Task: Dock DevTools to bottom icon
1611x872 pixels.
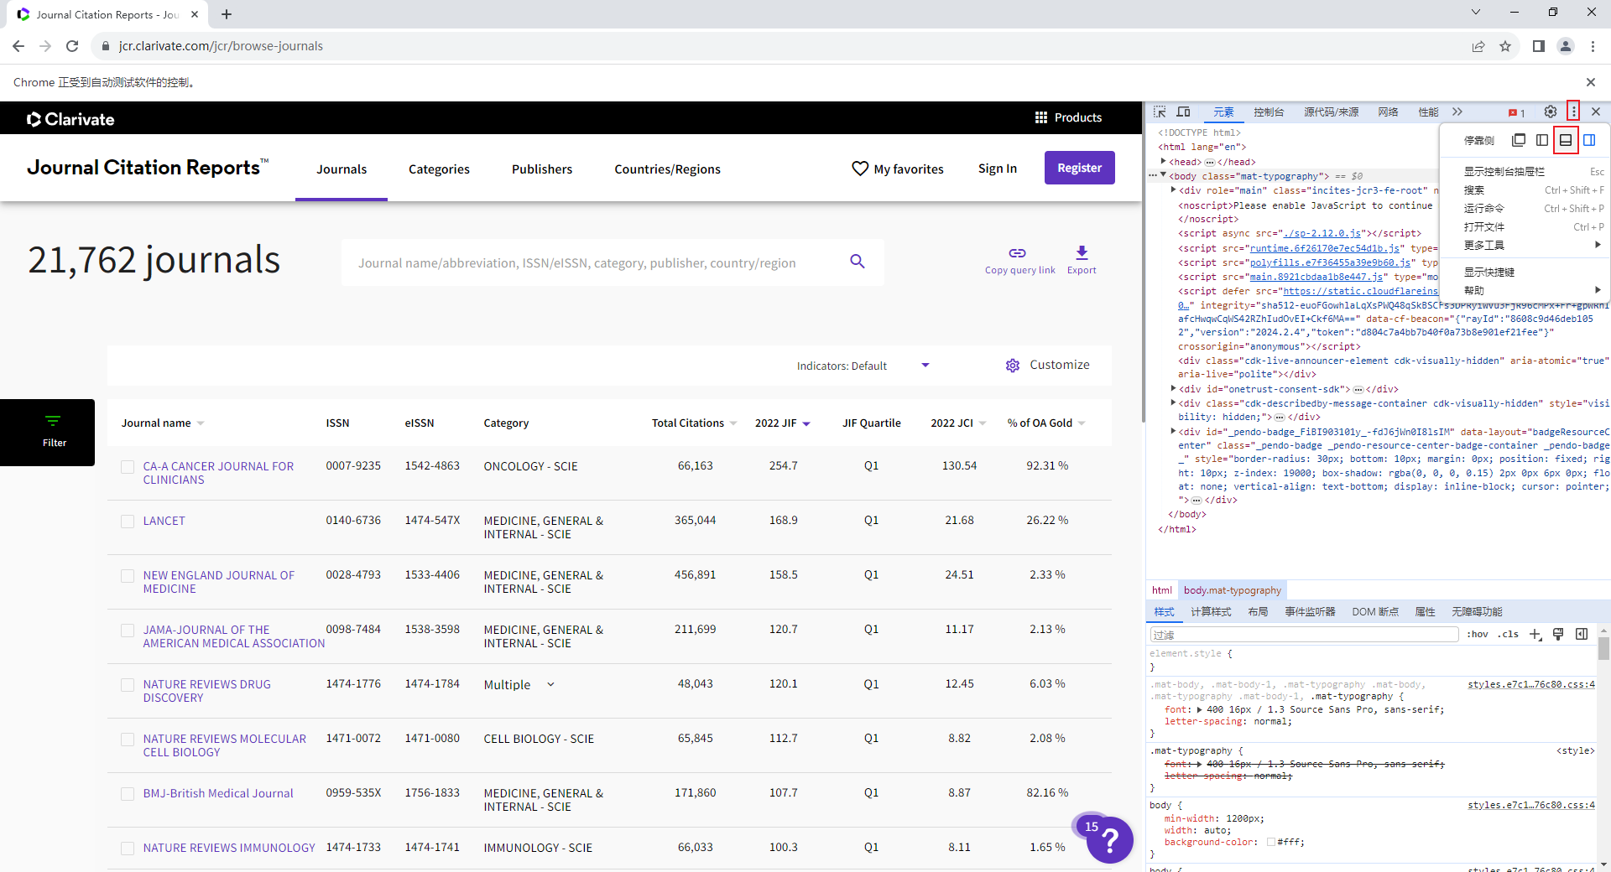Action: click(x=1566, y=140)
